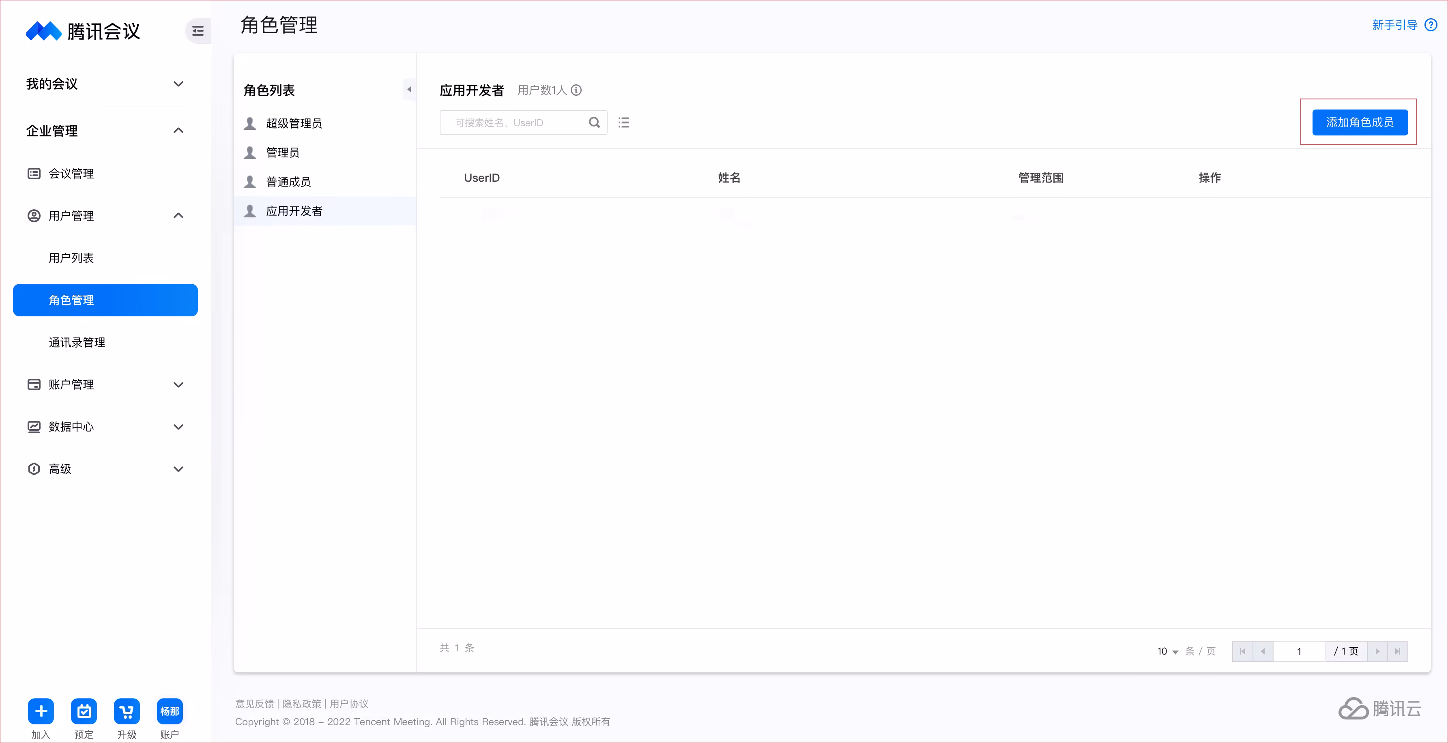Click the help question mark icon
1448x743 pixels.
coord(1431,25)
